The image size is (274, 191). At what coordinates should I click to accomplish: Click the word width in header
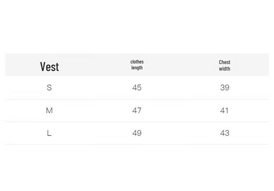point(224,69)
